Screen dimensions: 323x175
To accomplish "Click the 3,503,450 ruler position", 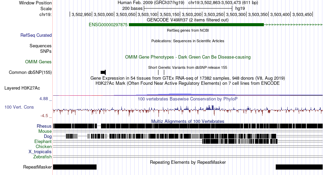I will tap(302, 14).
